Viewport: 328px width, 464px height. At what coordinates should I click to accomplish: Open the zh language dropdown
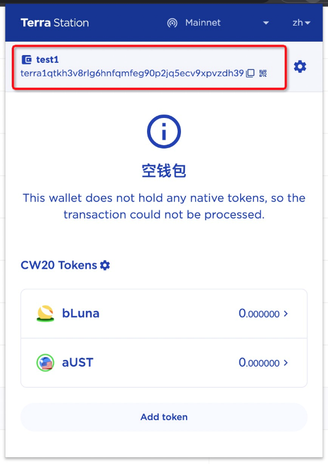(301, 23)
